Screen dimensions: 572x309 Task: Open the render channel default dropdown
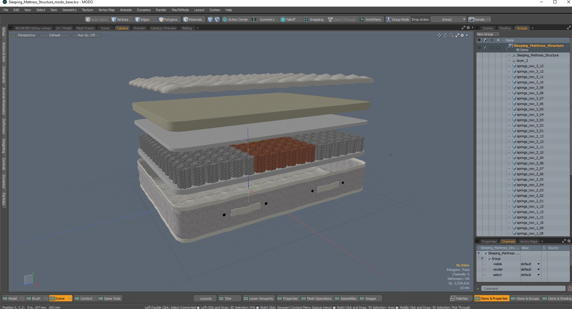point(530,269)
